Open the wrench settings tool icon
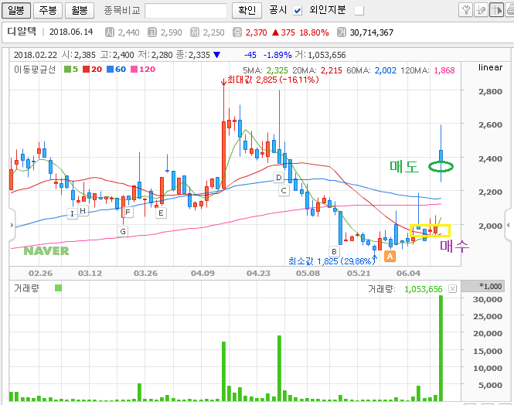 pos(465,10)
